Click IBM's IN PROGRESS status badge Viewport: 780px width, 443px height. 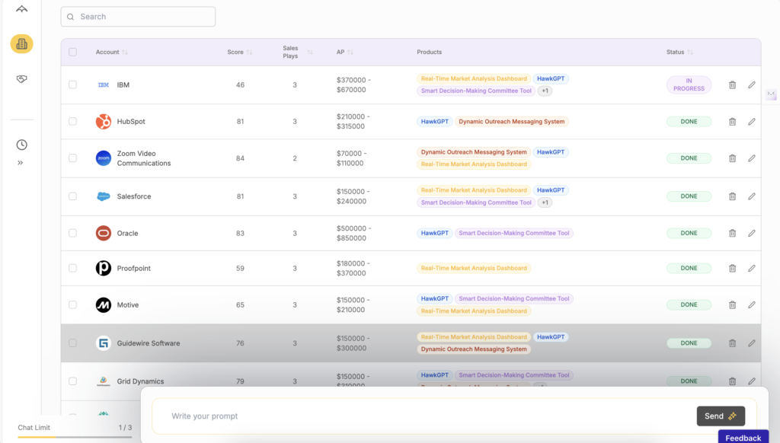click(x=689, y=85)
